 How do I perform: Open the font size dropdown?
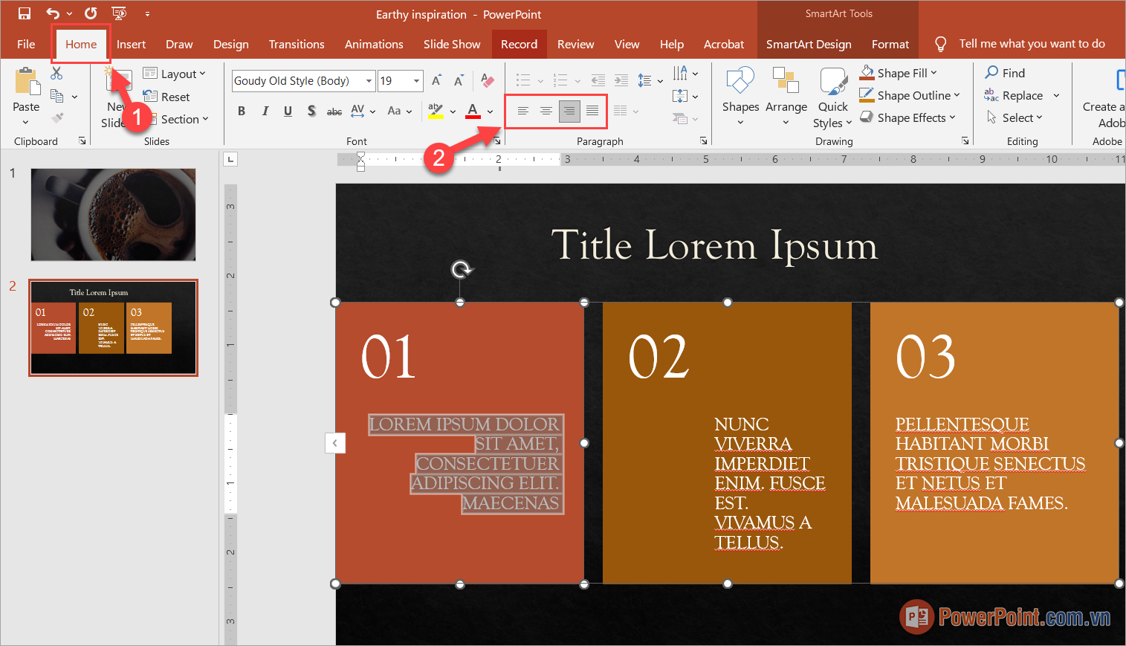coord(416,80)
